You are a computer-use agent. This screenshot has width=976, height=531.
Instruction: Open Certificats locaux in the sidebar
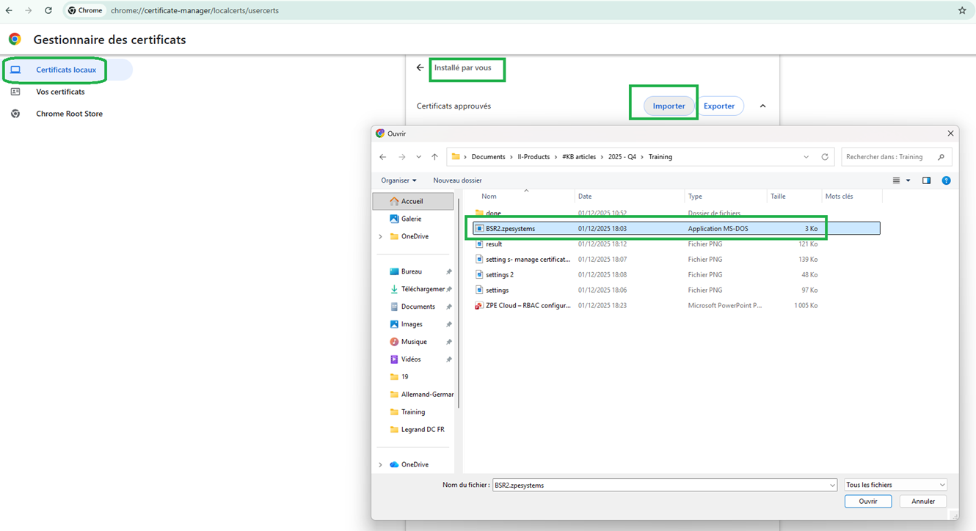68,70
